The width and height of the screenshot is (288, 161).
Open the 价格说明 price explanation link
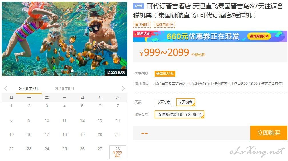(198, 55)
